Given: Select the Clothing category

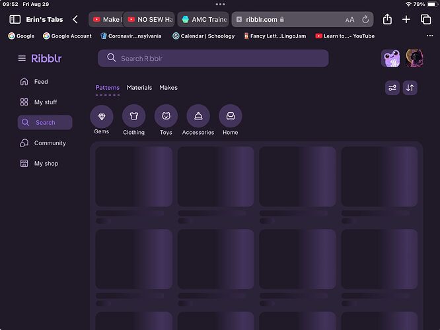Looking at the screenshot, I should (134, 120).
